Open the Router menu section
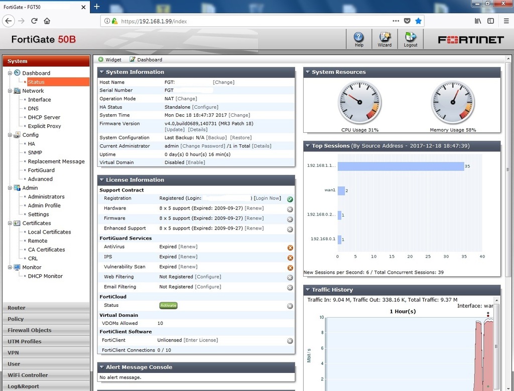The width and height of the screenshot is (514, 391). [46, 307]
